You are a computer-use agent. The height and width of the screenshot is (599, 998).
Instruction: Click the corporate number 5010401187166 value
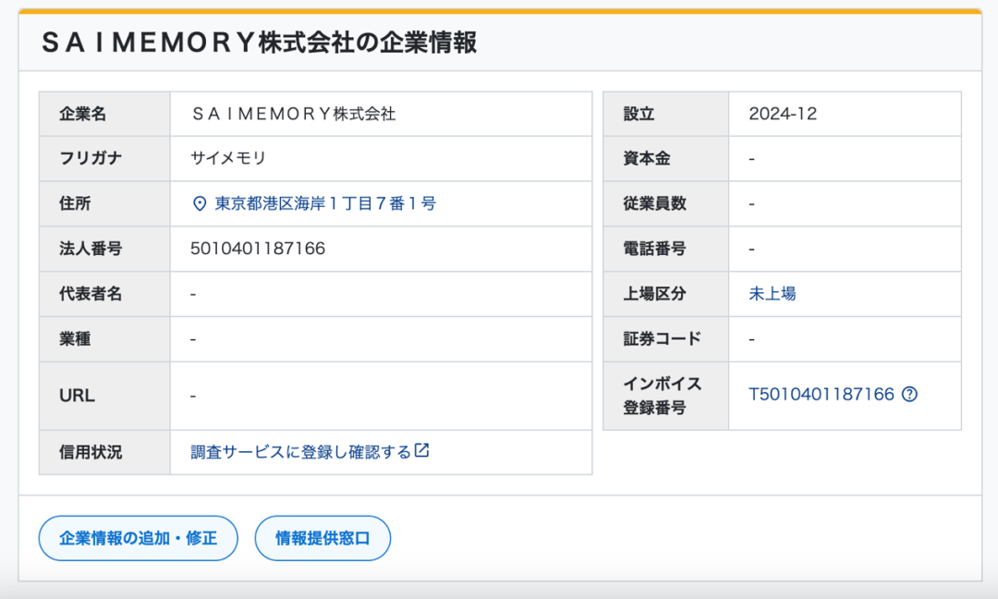(x=258, y=249)
